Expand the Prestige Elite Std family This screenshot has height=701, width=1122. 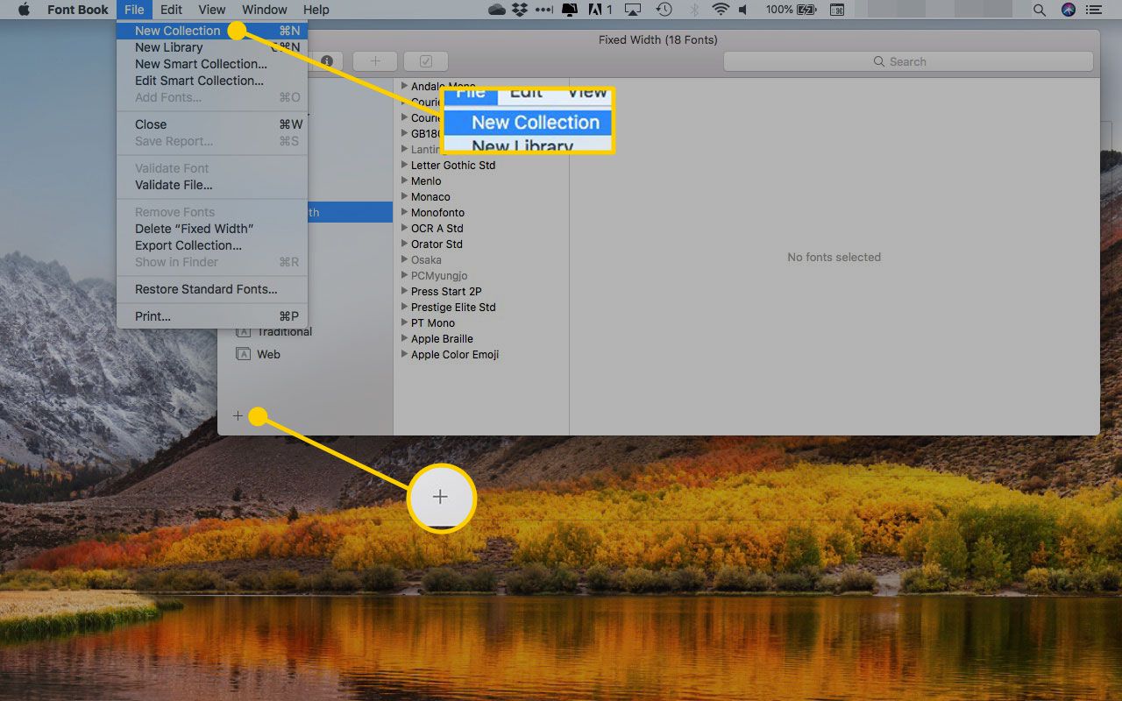point(405,307)
